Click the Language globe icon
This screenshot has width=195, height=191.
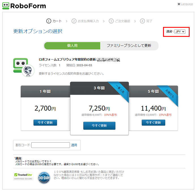(x=179, y=4)
